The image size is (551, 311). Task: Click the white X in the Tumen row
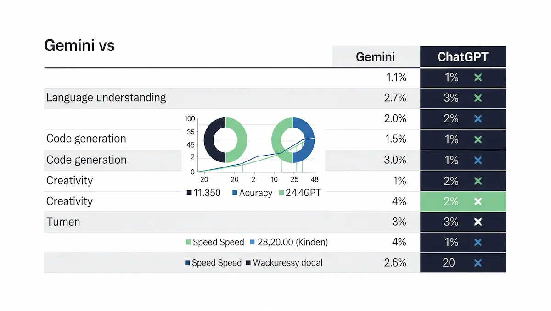tap(478, 222)
